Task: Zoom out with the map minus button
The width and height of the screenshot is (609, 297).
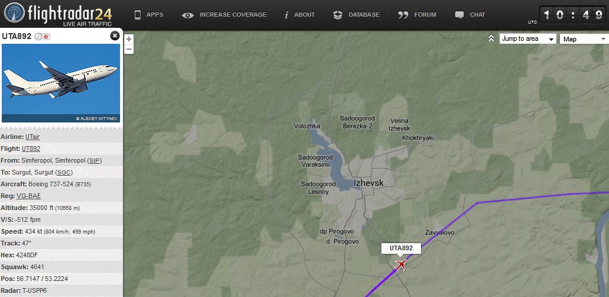Action: [x=129, y=49]
